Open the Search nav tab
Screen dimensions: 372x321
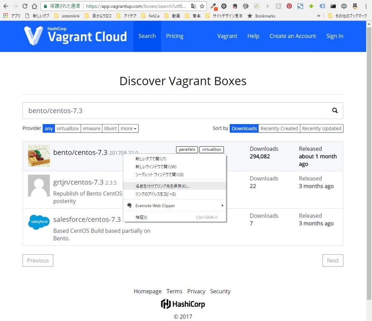click(x=147, y=36)
